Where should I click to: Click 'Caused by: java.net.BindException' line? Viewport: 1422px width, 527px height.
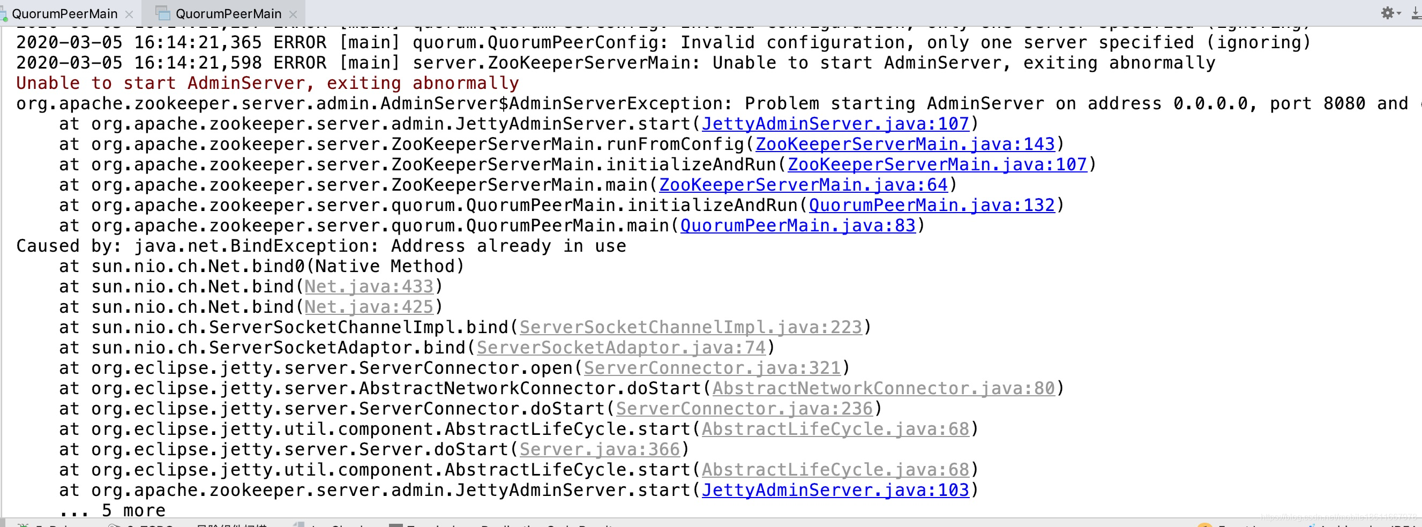[x=321, y=246]
